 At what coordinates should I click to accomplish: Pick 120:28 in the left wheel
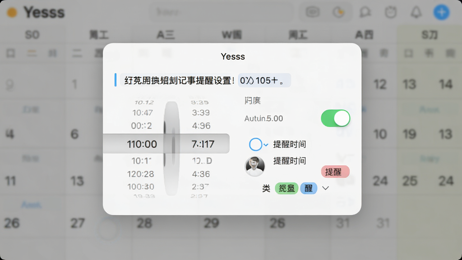141,174
